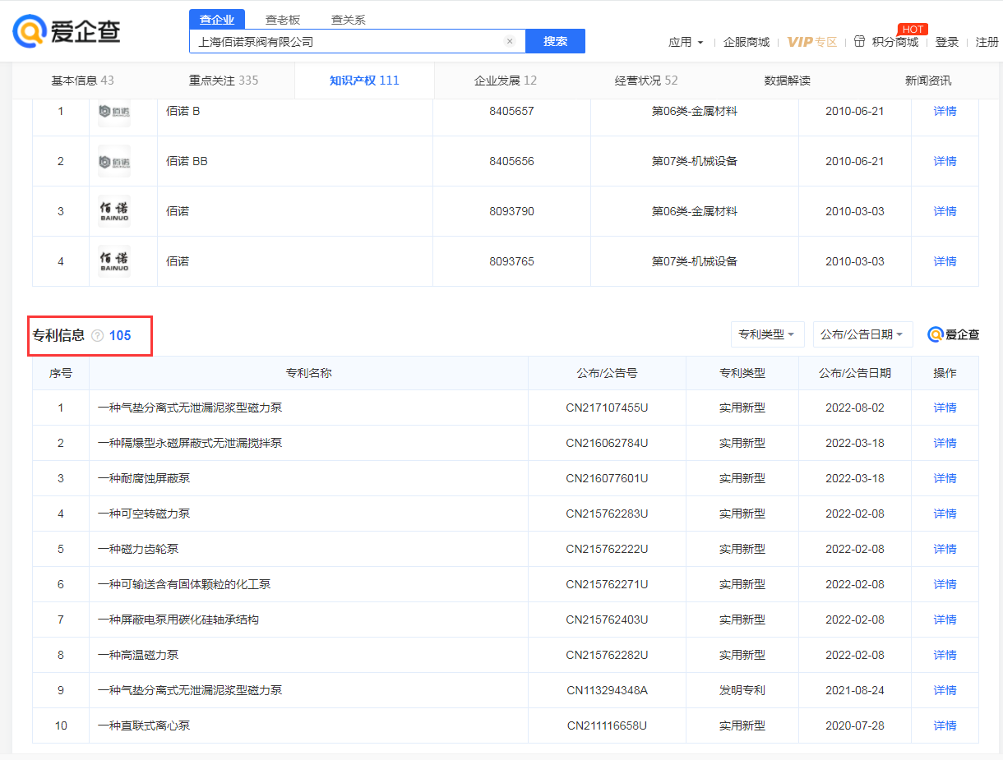Open the 基本信息 43 tab
Screen dimensions: 1003x760
[x=83, y=81]
